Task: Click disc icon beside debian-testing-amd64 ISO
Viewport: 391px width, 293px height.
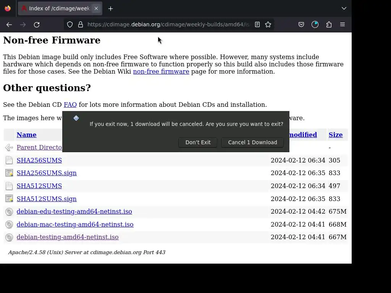Action: pos(9,237)
